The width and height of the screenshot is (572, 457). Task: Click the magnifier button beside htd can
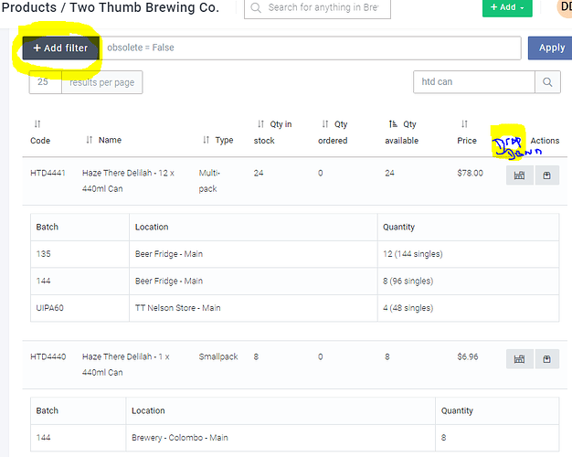pos(547,82)
